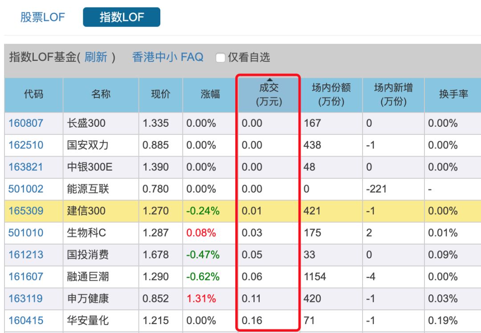Screen dimensions: 481x333
Task: Click price 0.885 in 国安双力 row
Action: point(156,145)
